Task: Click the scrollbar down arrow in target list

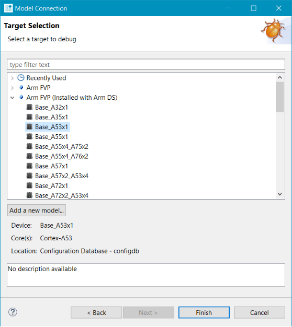Action: [x=280, y=194]
